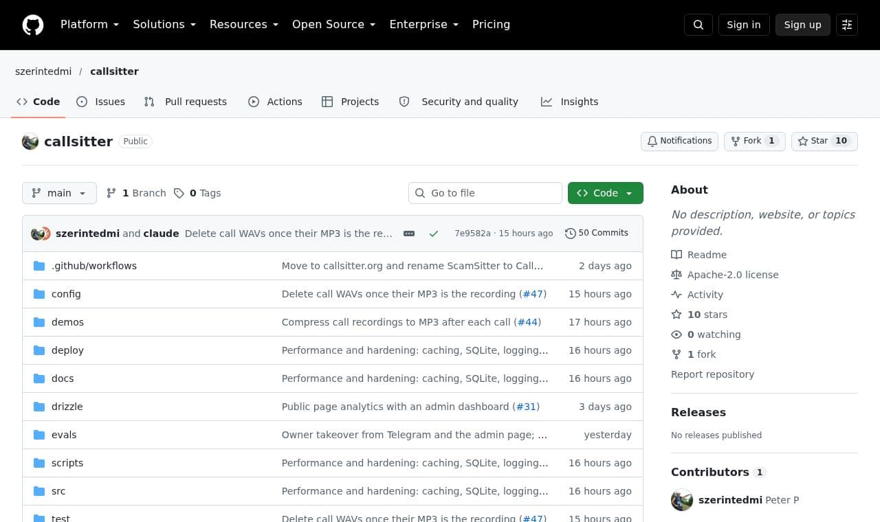The image size is (880, 522).
Task: Open the main branch selector dropdown
Action: point(59,193)
